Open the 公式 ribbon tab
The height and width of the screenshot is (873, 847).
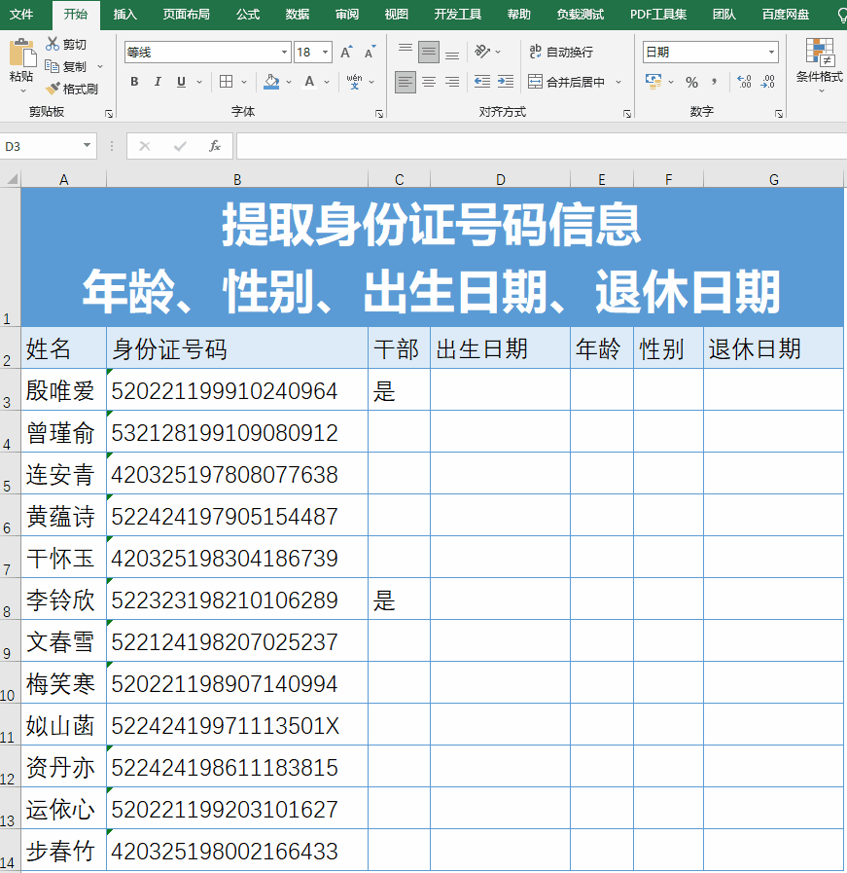pos(247,15)
